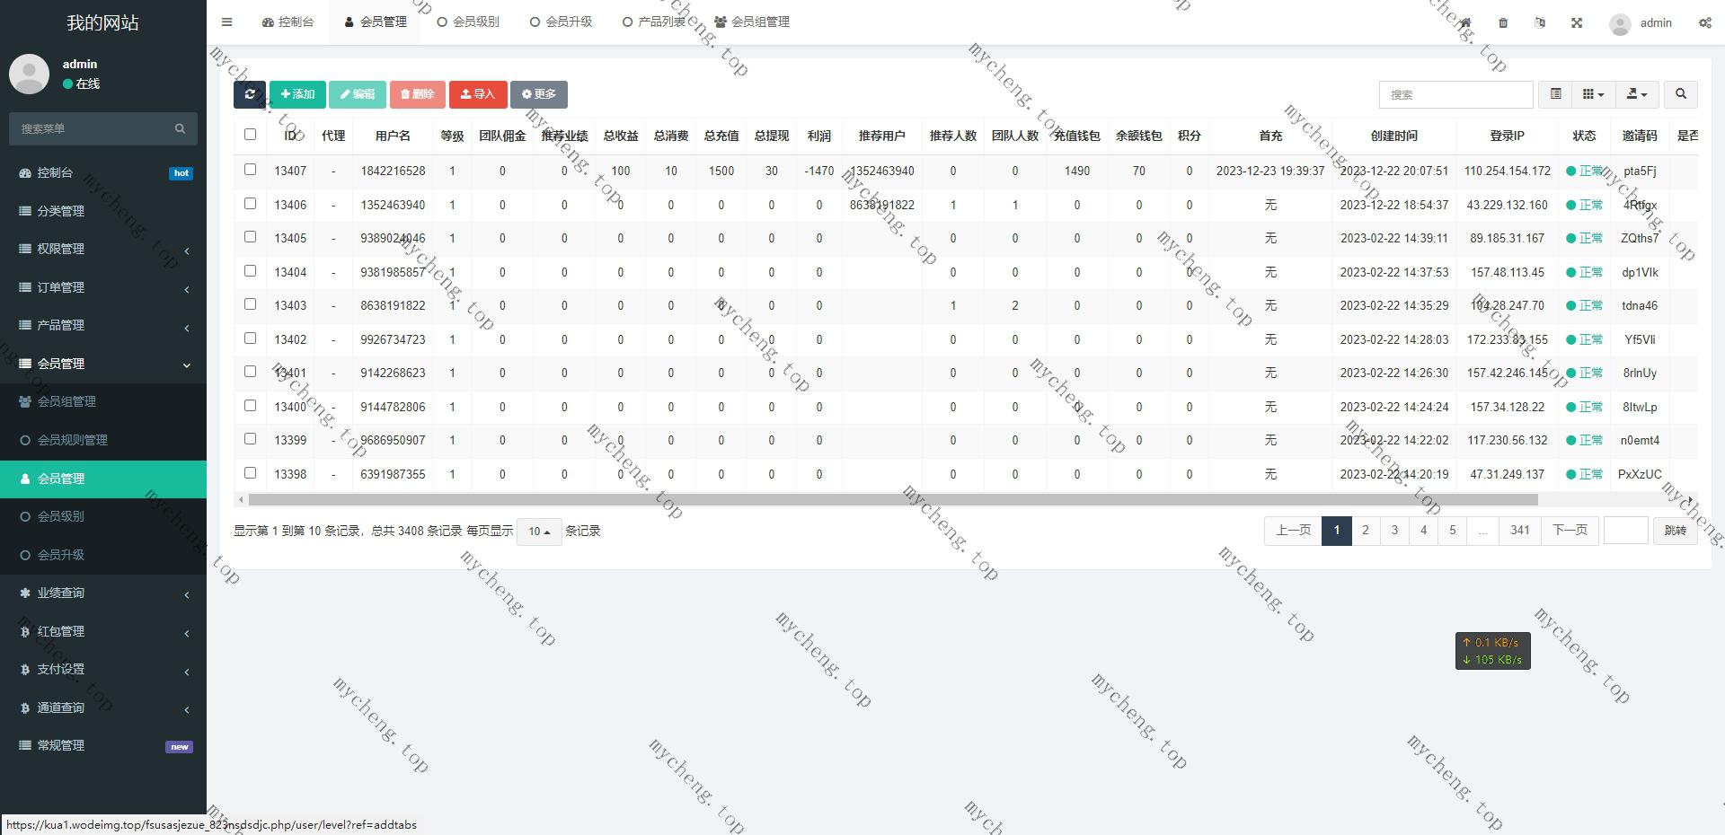
Task: Click the bitcoin icon beside 红包管理
Action: 25,631
